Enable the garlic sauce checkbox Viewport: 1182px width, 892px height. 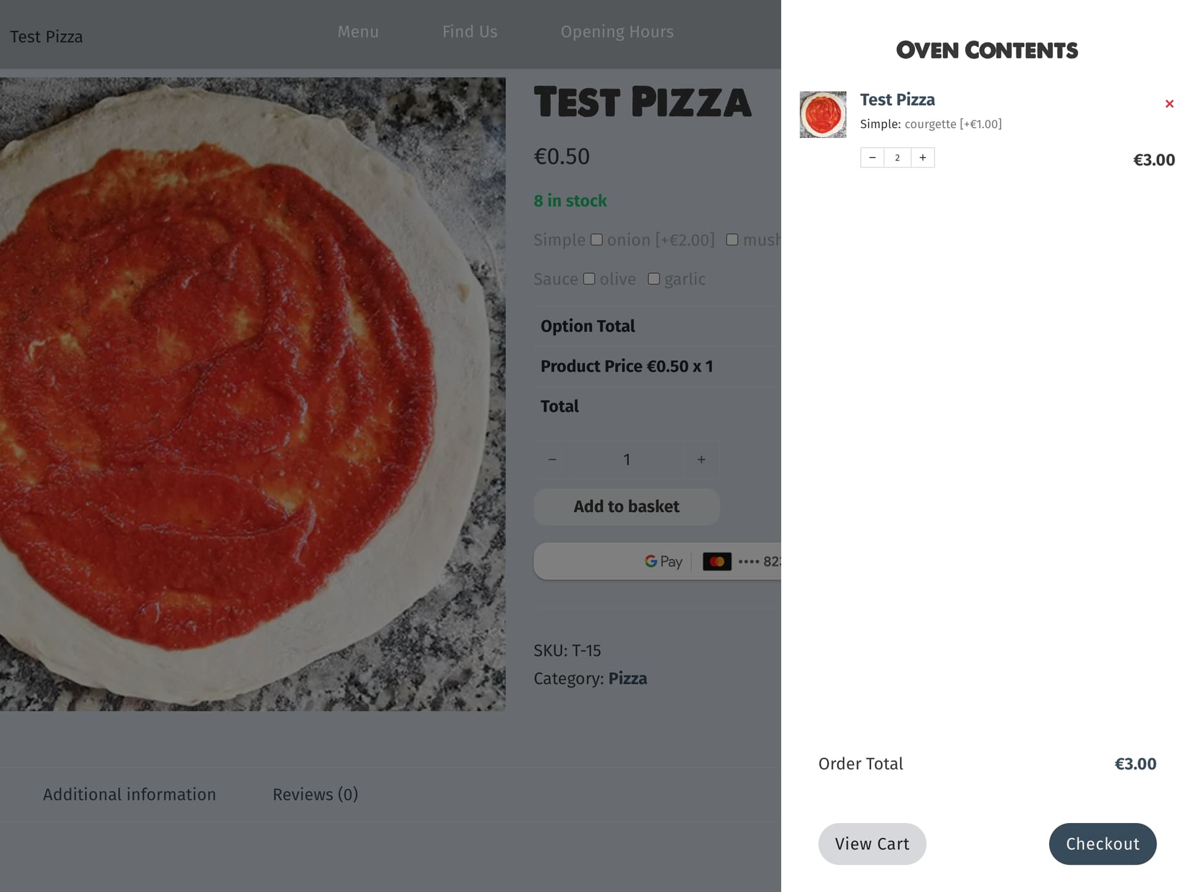[x=654, y=279]
